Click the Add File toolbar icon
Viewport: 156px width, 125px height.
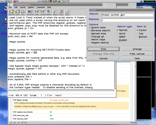(x=11, y=12)
